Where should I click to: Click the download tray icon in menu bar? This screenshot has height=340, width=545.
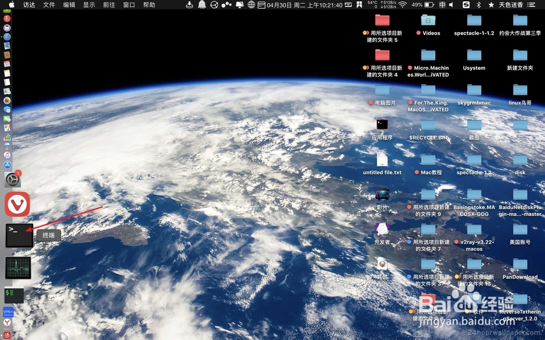coord(190,5)
